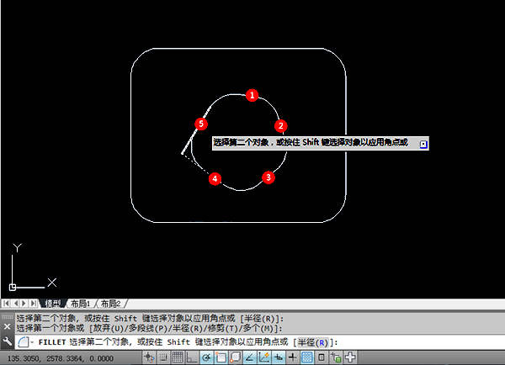Switch to the 布局2 layout tab
The height and width of the screenshot is (365, 505).
coord(110,304)
